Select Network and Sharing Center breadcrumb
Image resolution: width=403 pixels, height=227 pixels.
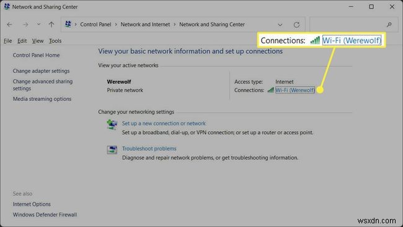pyautogui.click(x=212, y=24)
